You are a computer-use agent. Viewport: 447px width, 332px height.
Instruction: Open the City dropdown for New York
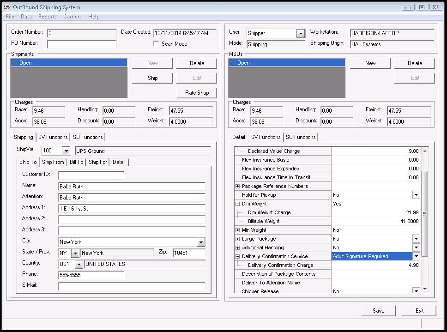point(201,242)
